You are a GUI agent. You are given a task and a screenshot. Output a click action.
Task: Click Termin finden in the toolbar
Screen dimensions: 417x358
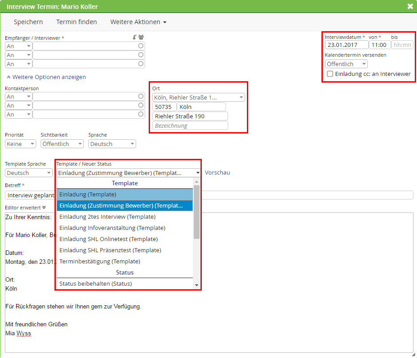[76, 22]
